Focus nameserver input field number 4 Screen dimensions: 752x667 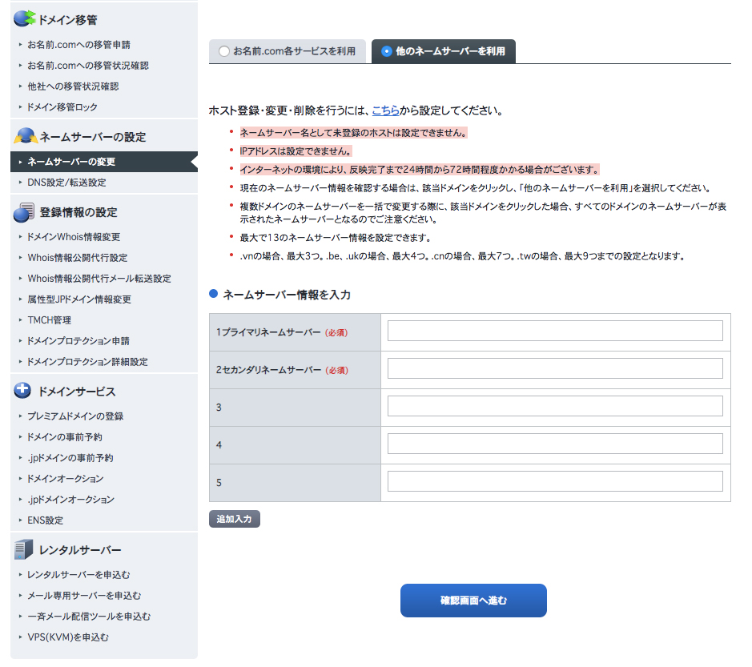click(x=555, y=444)
